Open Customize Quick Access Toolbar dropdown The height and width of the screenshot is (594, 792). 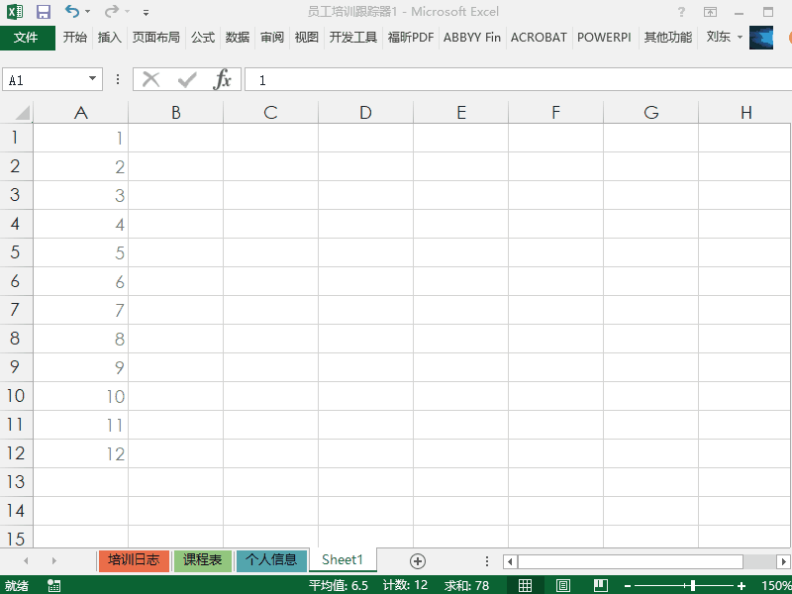[x=147, y=13]
